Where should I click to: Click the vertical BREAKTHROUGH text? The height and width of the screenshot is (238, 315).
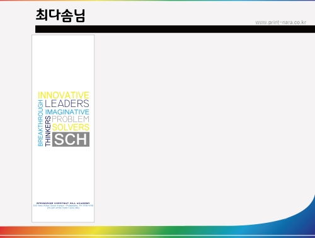40,123
